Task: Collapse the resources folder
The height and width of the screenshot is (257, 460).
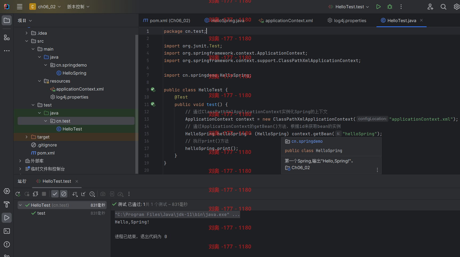Action: (39, 81)
